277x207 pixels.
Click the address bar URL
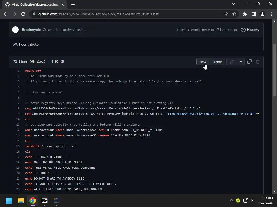(98, 14)
